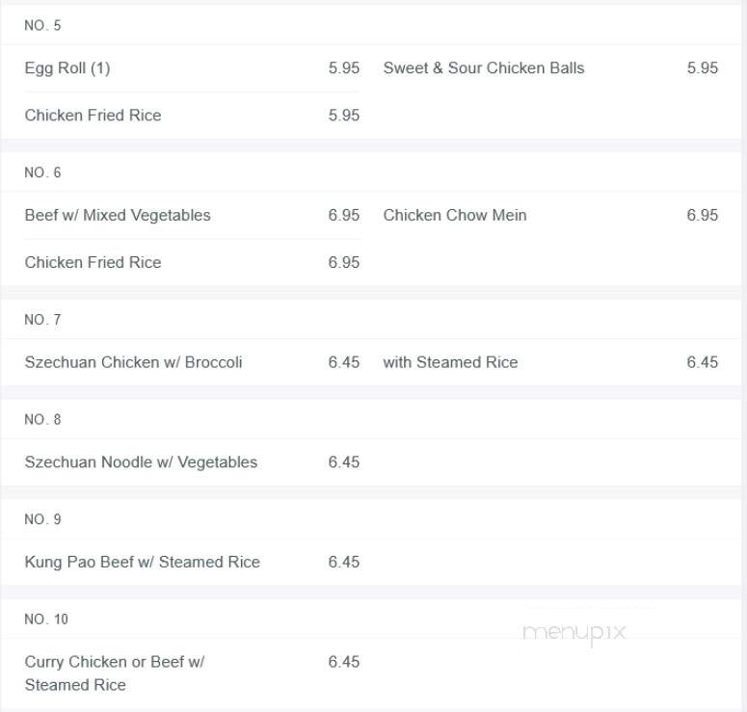Select the NO. 5 section heading

pos(42,25)
